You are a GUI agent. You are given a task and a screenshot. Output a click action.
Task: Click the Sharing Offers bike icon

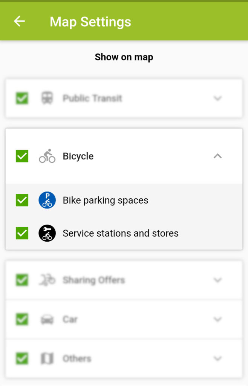[47, 280]
